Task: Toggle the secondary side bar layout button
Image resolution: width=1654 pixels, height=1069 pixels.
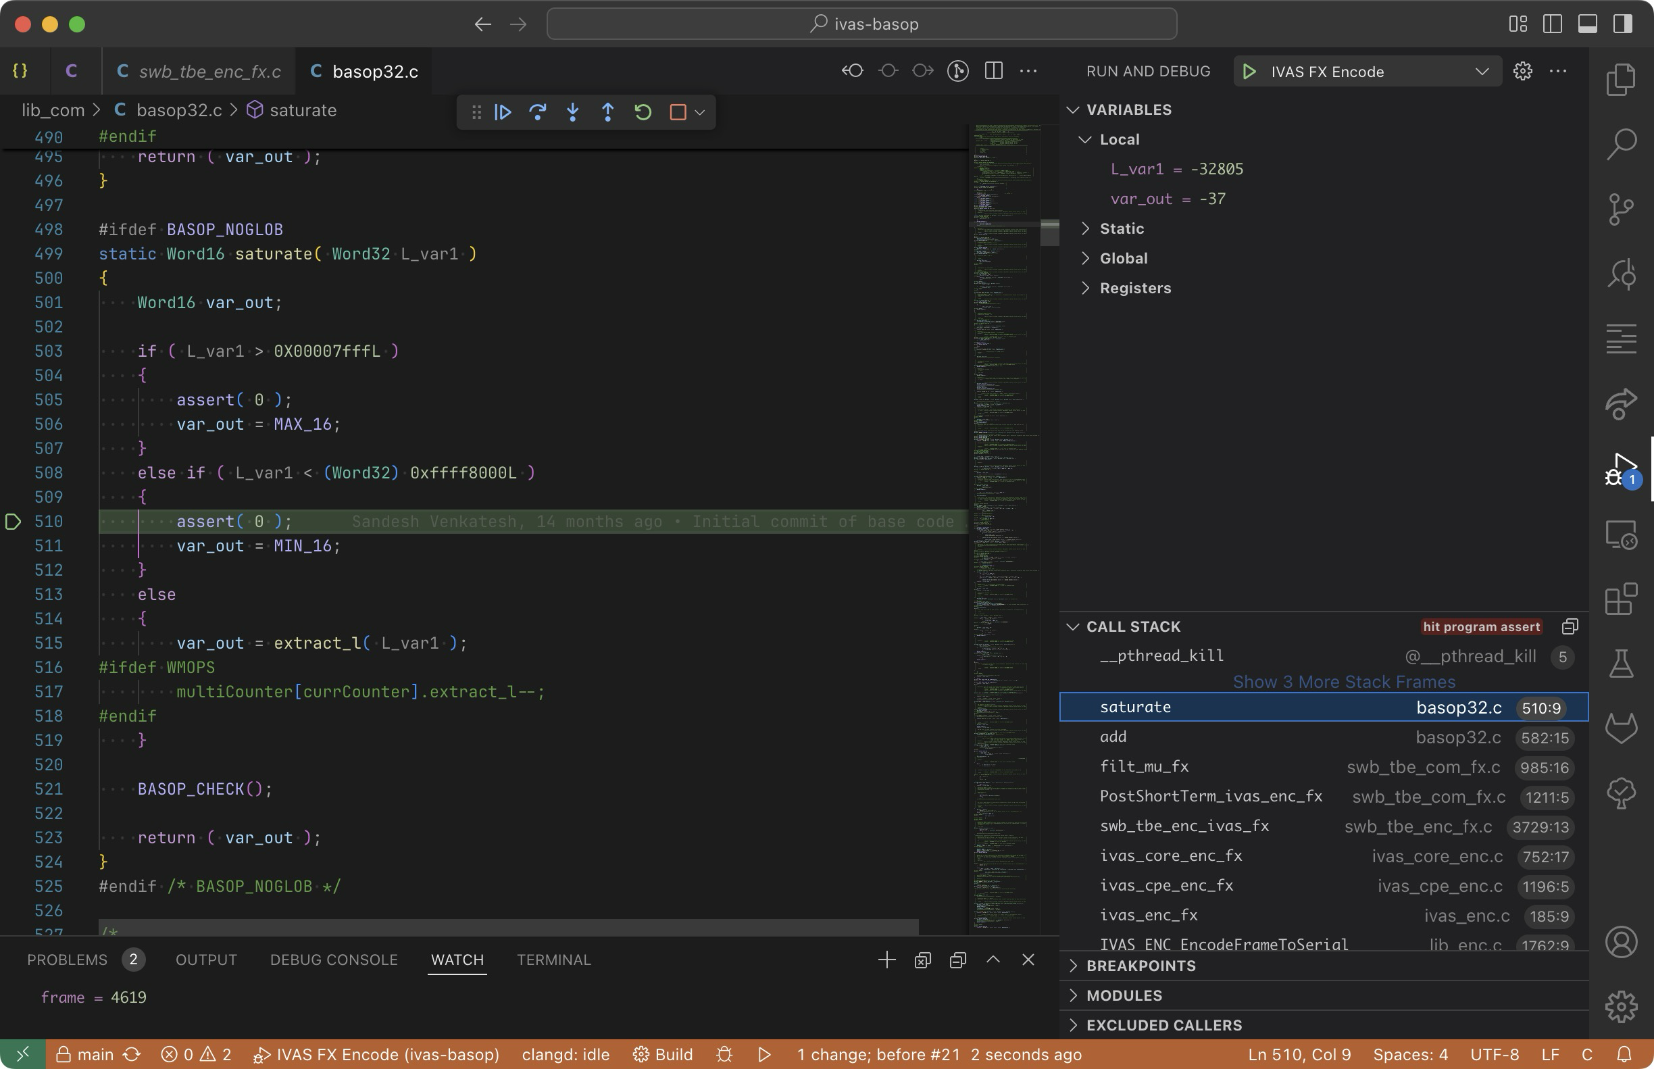Action: coord(1622,24)
